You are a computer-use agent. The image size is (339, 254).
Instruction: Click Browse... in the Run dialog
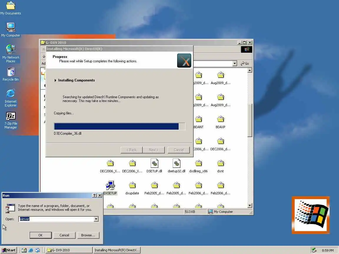pyautogui.click(x=88, y=235)
